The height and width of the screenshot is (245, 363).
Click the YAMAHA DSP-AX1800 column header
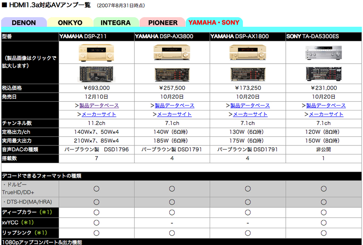[248, 36]
